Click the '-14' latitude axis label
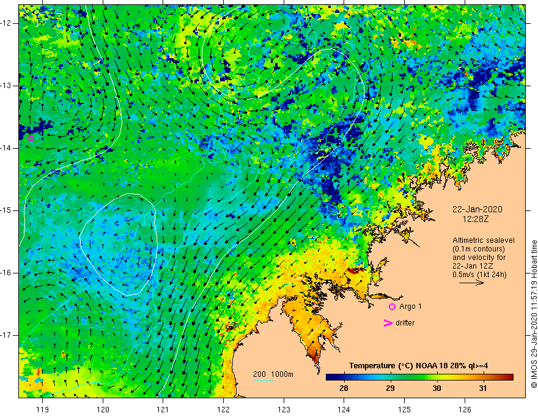 (7, 148)
